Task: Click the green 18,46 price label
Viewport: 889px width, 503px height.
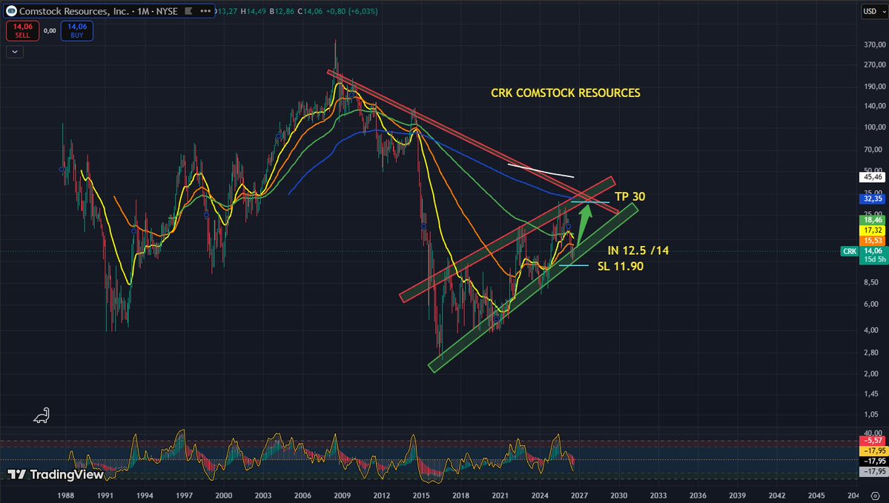Action: coord(873,220)
